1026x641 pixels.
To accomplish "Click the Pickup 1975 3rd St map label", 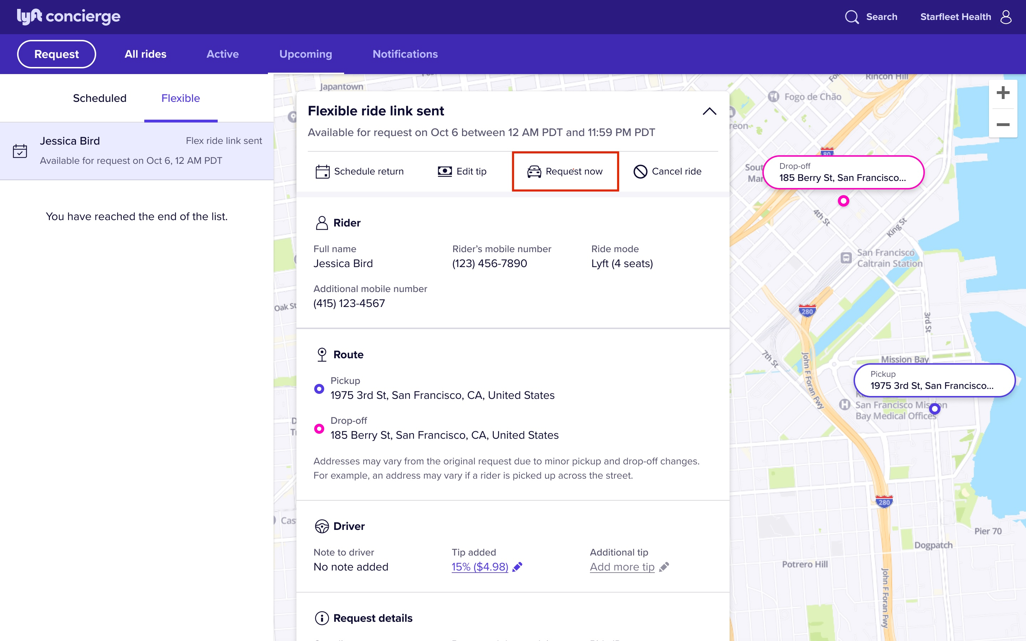I will [934, 380].
